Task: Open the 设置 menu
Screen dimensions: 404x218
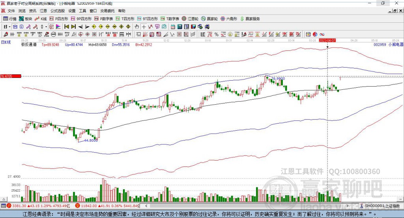Action: [72, 11]
